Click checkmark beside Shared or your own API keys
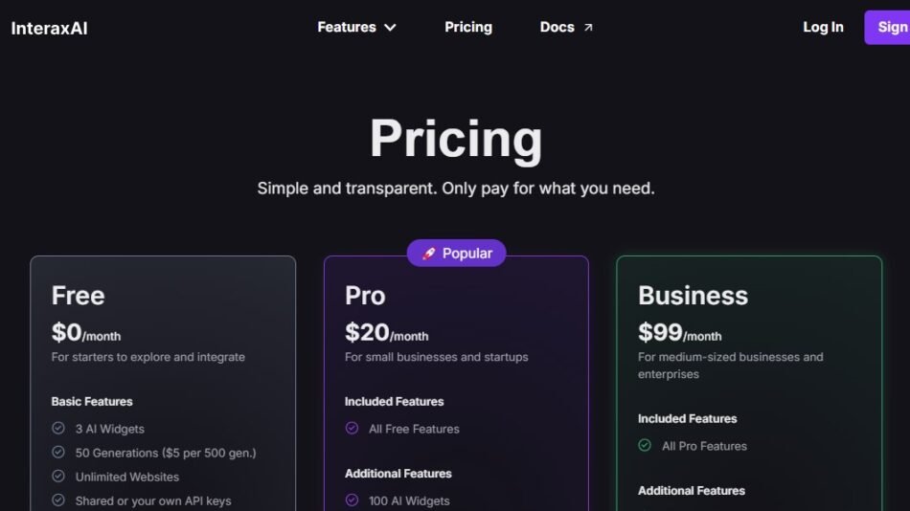This screenshot has width=910, height=511. [x=58, y=500]
